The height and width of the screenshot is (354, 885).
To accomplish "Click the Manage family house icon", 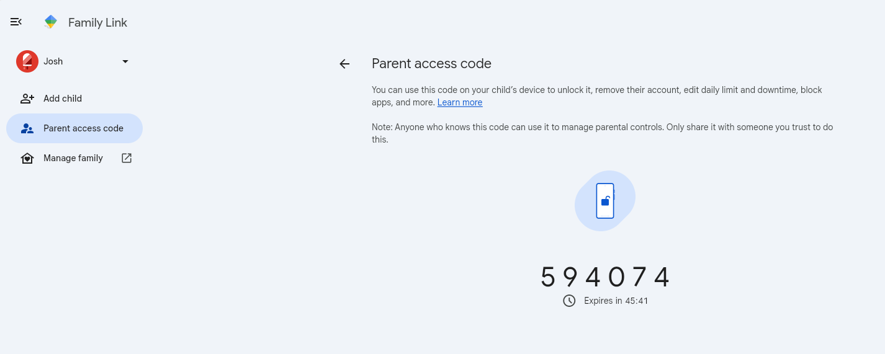I will tap(27, 158).
